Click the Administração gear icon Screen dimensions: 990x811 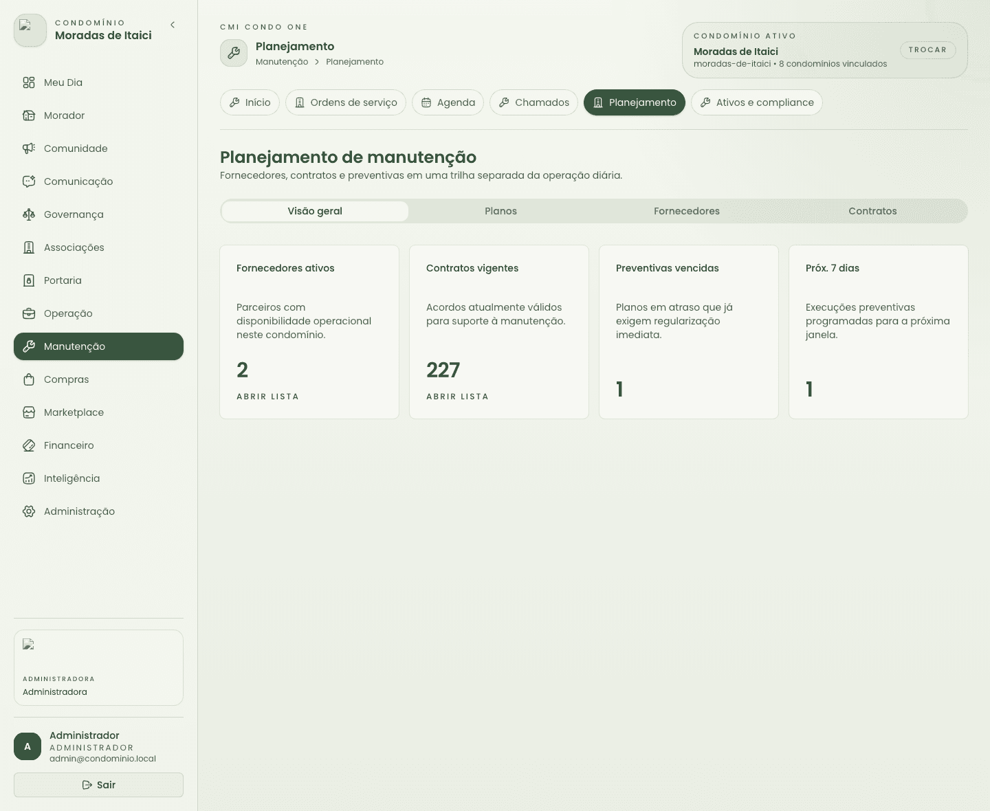click(29, 511)
